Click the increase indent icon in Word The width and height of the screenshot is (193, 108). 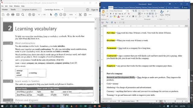[155, 11]
